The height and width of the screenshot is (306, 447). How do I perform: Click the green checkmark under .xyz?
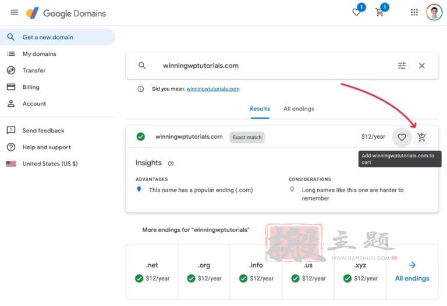pos(347,278)
